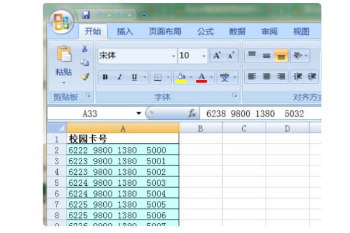Copy the selection with the copy icon
The image size is (350, 233).
tap(85, 62)
